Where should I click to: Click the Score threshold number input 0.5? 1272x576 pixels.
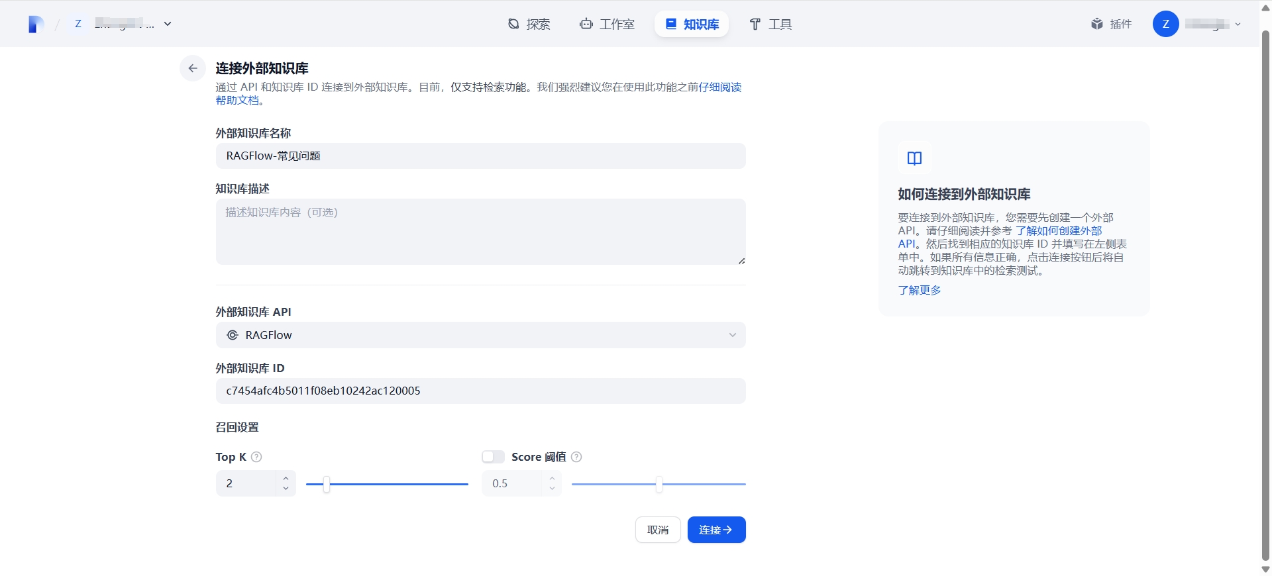(x=512, y=483)
